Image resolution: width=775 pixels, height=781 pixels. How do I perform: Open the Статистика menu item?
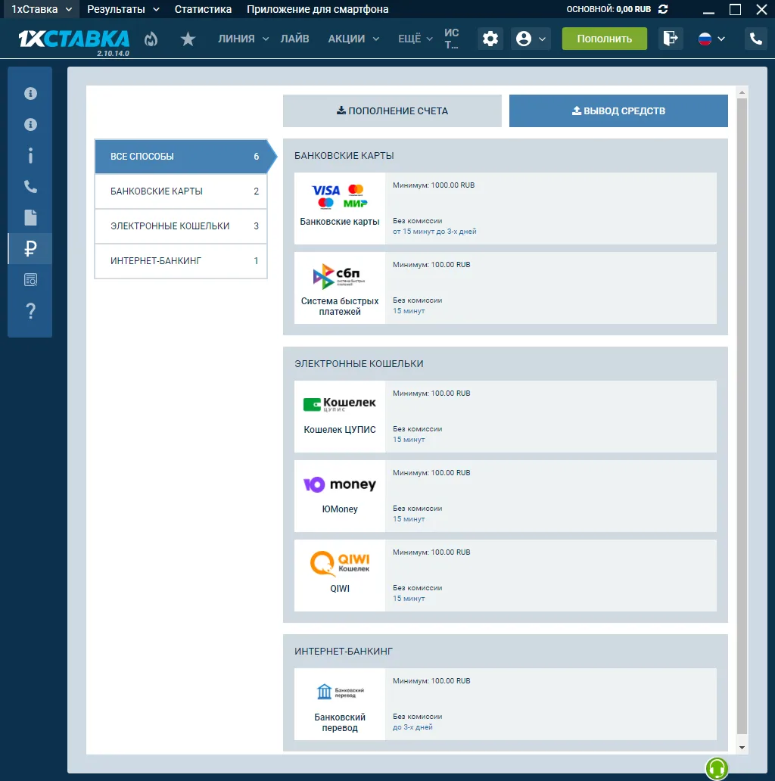point(203,9)
